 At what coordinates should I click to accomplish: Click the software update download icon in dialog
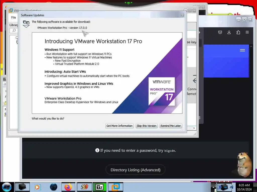coord(26,24)
